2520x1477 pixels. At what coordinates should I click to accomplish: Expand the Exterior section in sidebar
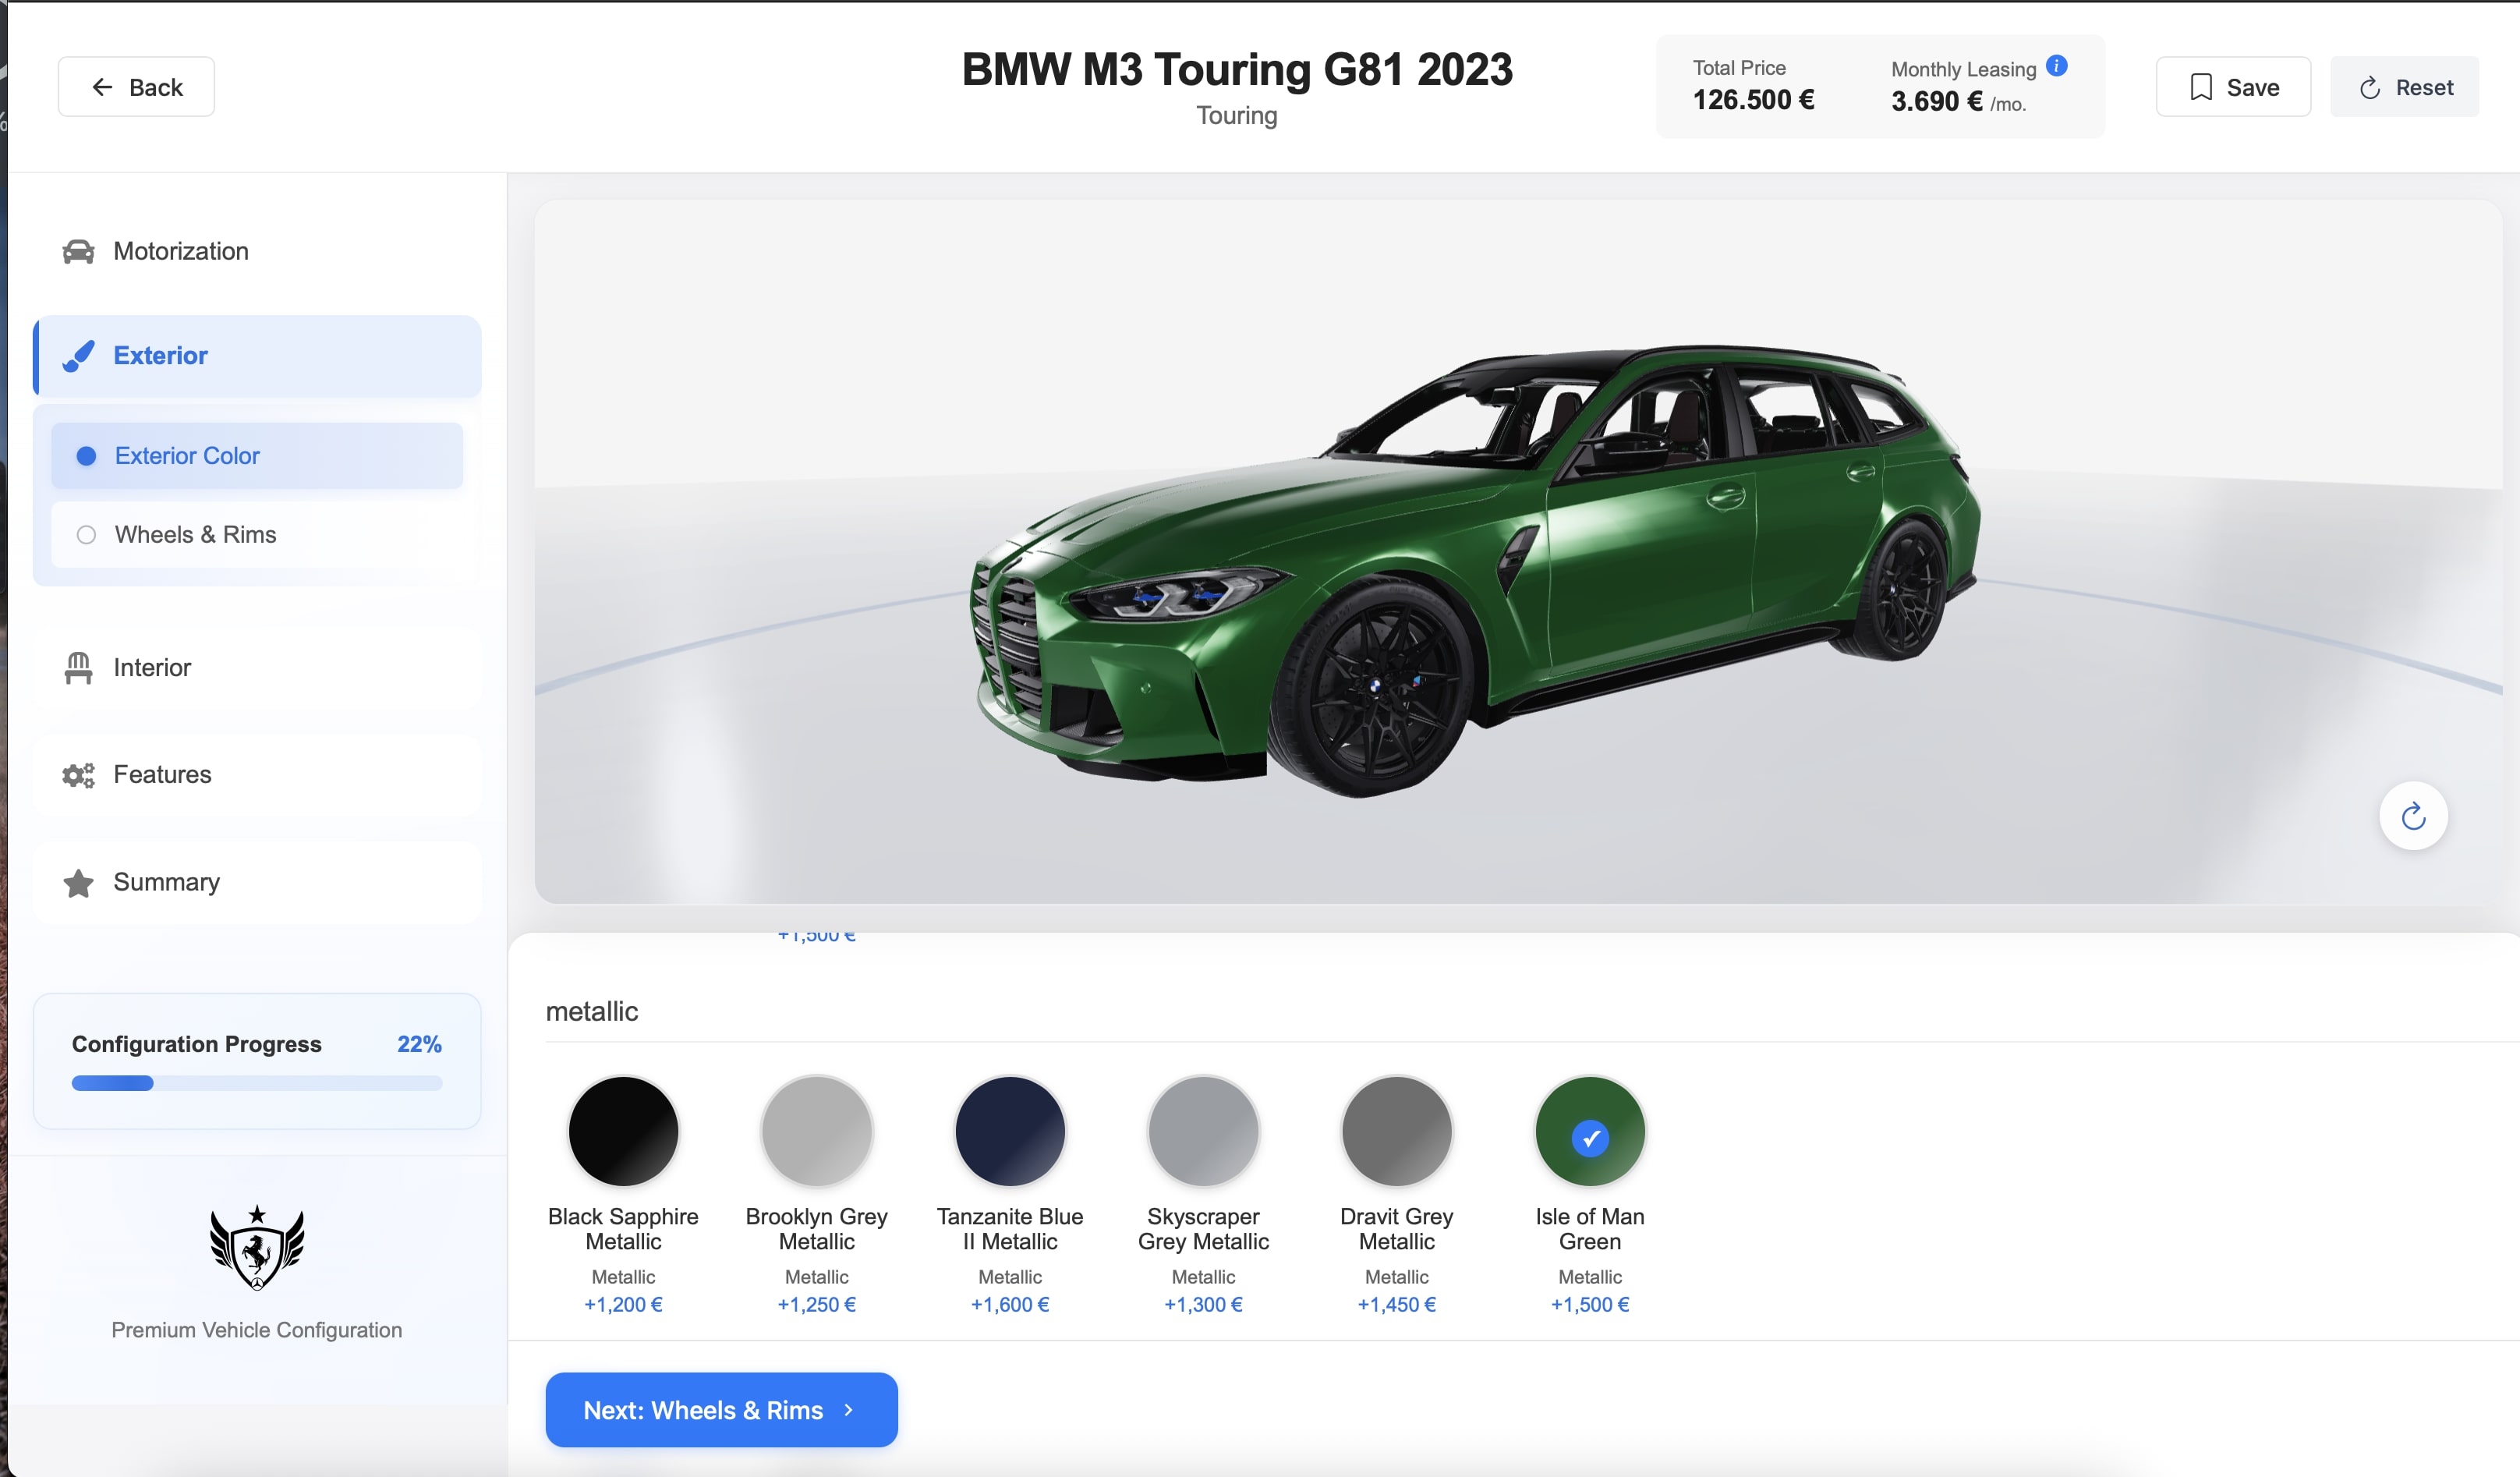160,356
